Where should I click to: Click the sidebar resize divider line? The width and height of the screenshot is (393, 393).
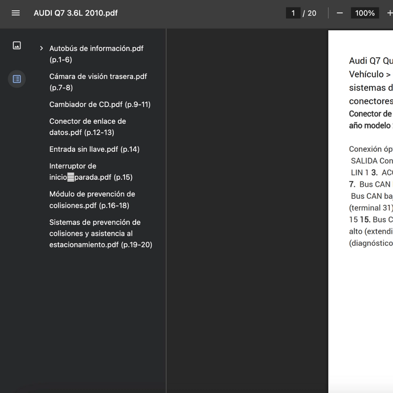pos(166,211)
